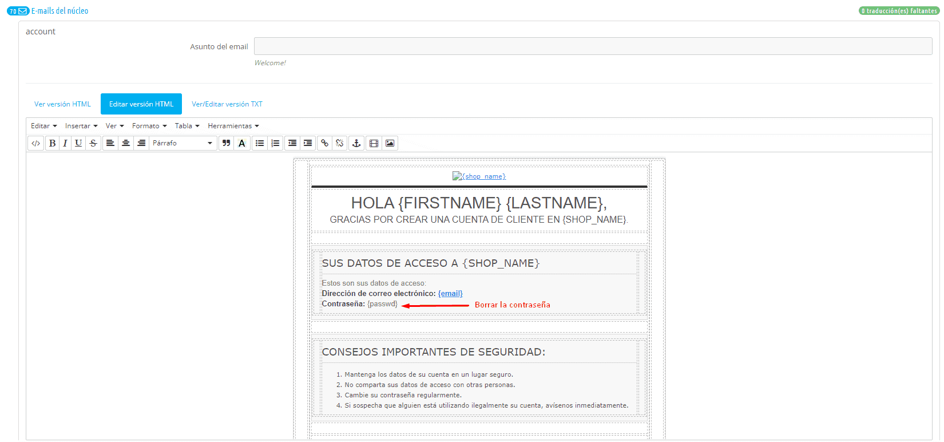Center align the text
Viewport: 944px width, 442px height.
coord(126,143)
